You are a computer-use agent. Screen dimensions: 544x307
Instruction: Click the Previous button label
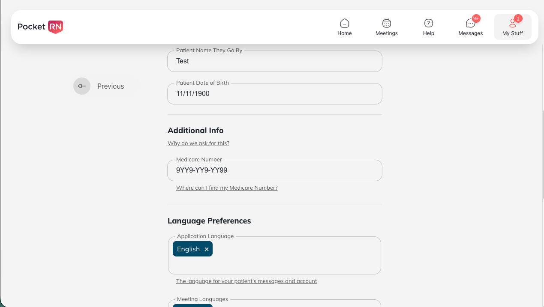111,86
